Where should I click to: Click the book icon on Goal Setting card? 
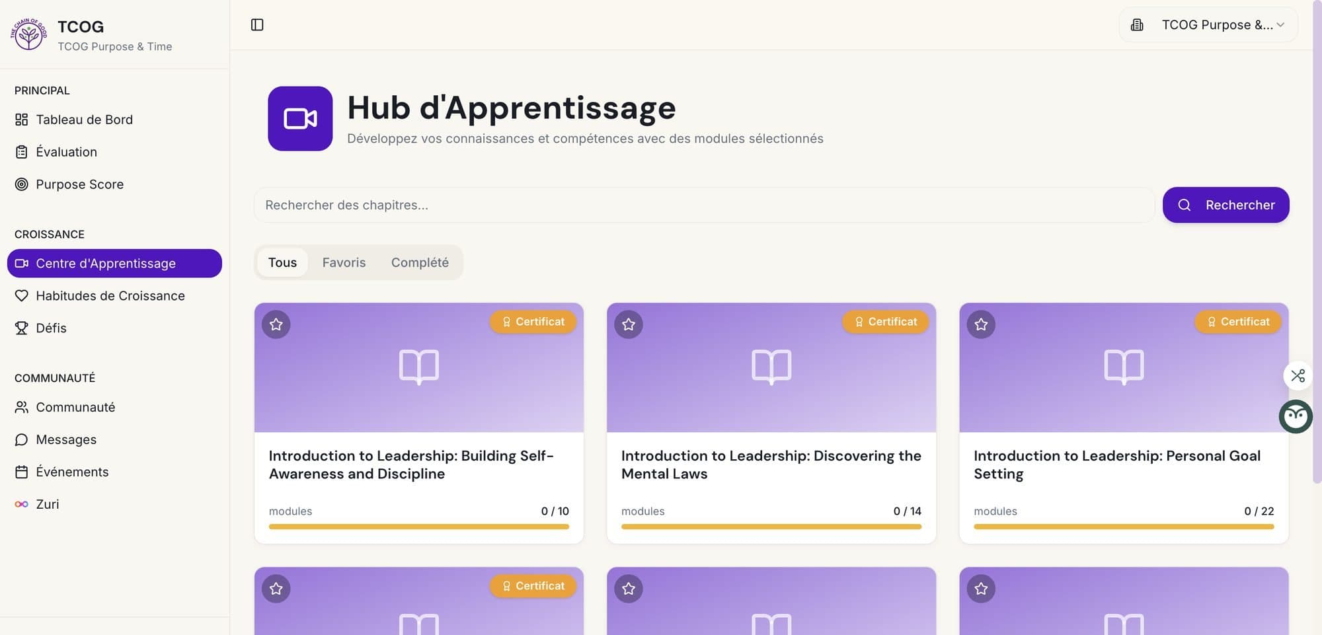tap(1124, 367)
